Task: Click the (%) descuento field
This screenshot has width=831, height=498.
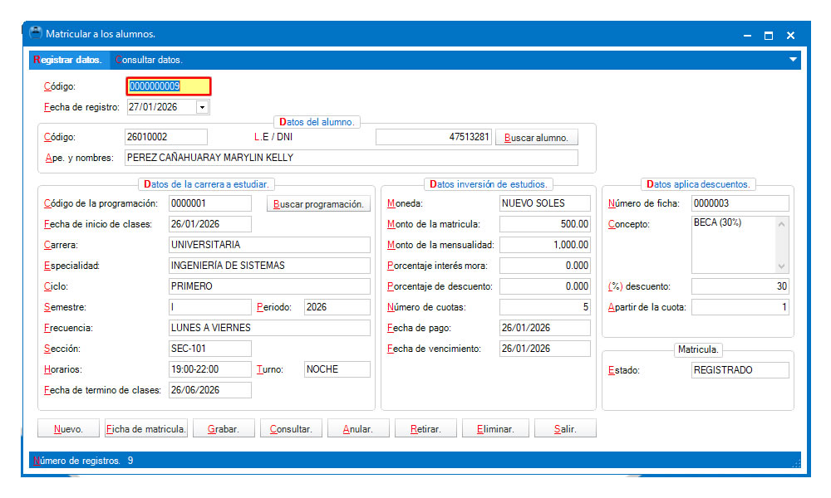Action: 740,286
